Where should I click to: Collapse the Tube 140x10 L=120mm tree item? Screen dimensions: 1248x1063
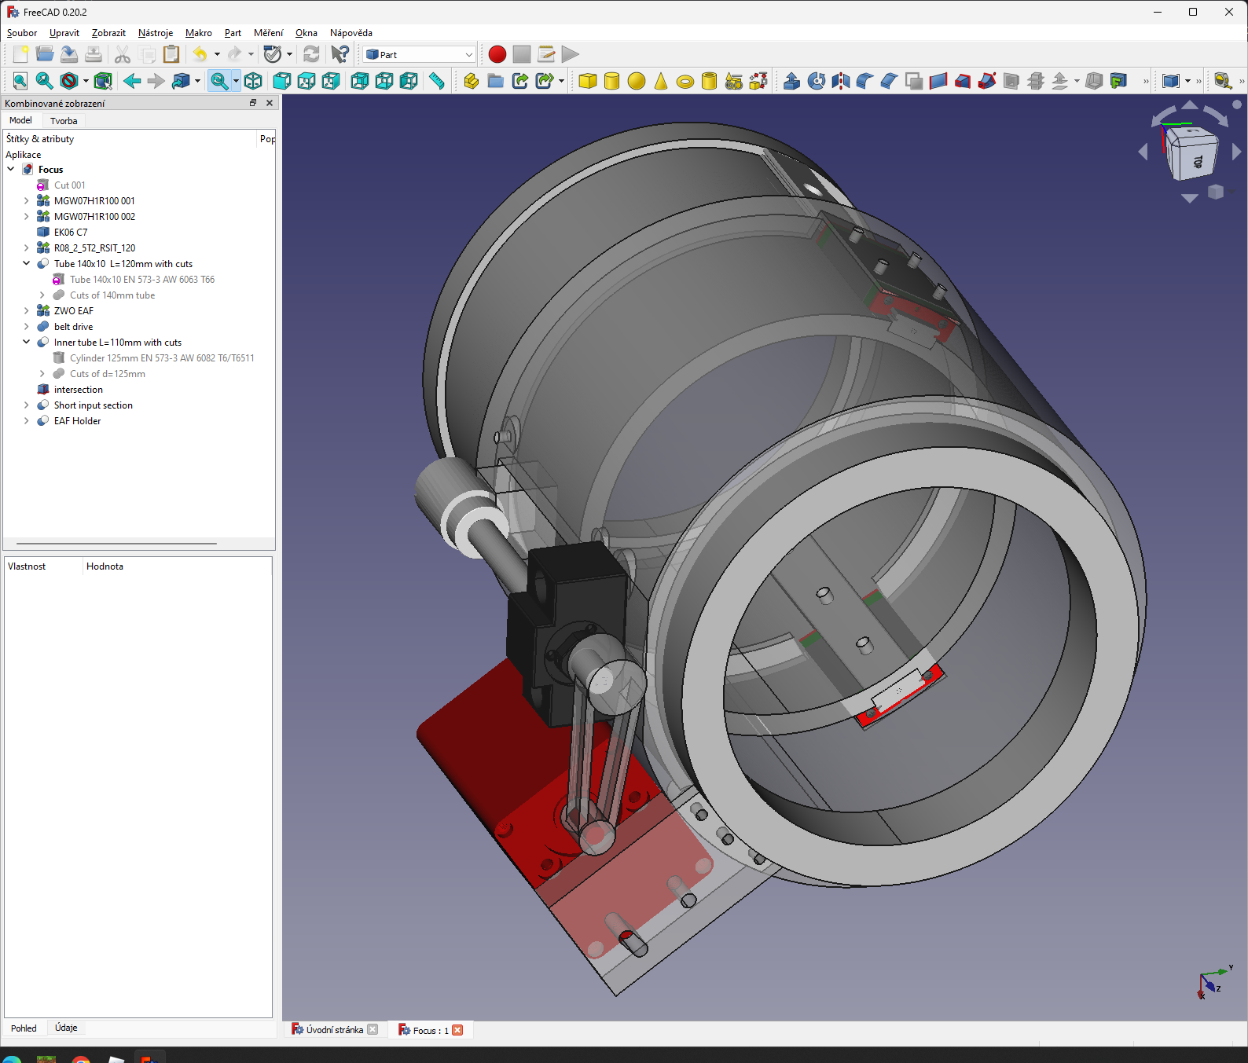pyautogui.click(x=26, y=264)
